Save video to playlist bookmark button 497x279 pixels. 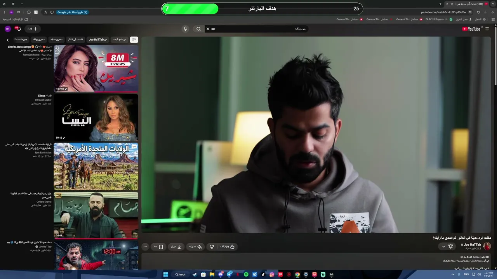158,246
